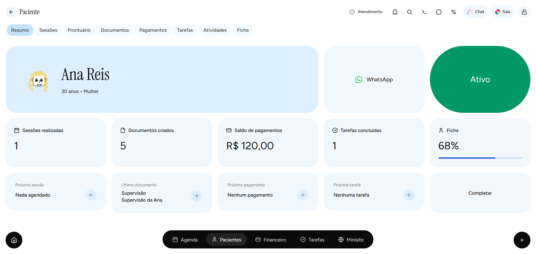
Task: Click the Ficha 68% progress bar
Action: 480,158
